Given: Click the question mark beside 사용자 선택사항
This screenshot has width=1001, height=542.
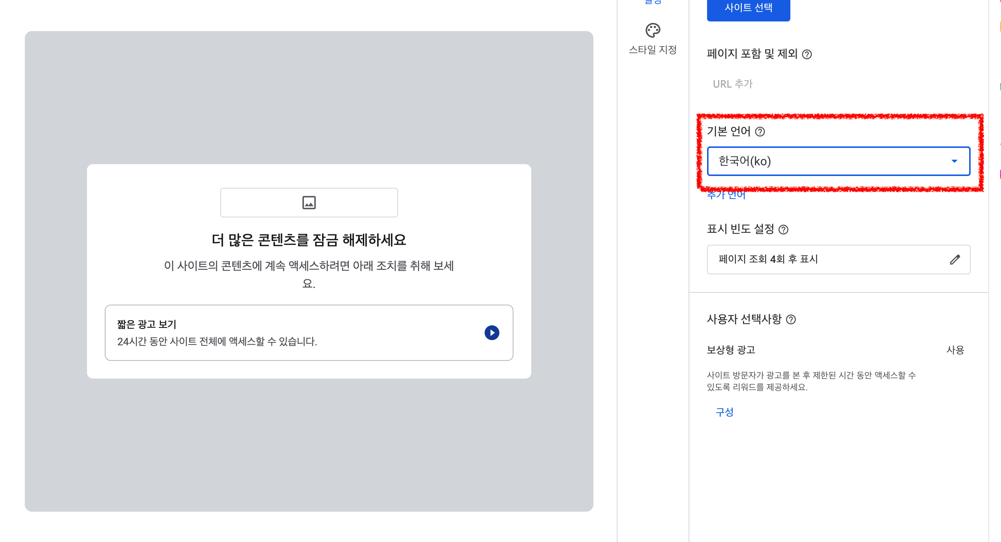Looking at the screenshot, I should click(792, 320).
